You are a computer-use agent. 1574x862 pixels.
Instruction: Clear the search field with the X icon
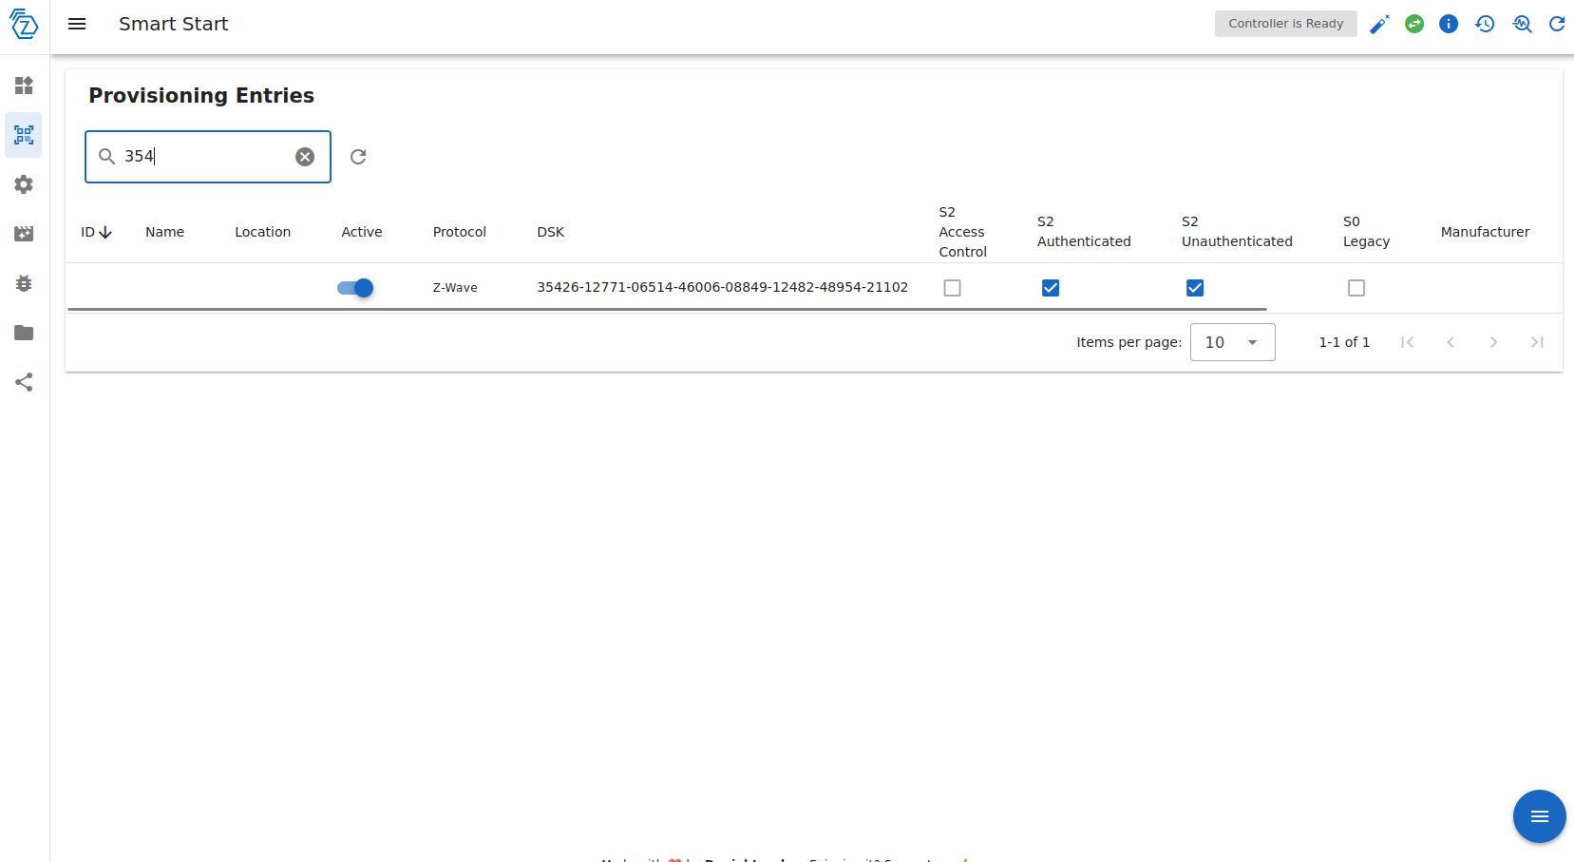tap(305, 157)
